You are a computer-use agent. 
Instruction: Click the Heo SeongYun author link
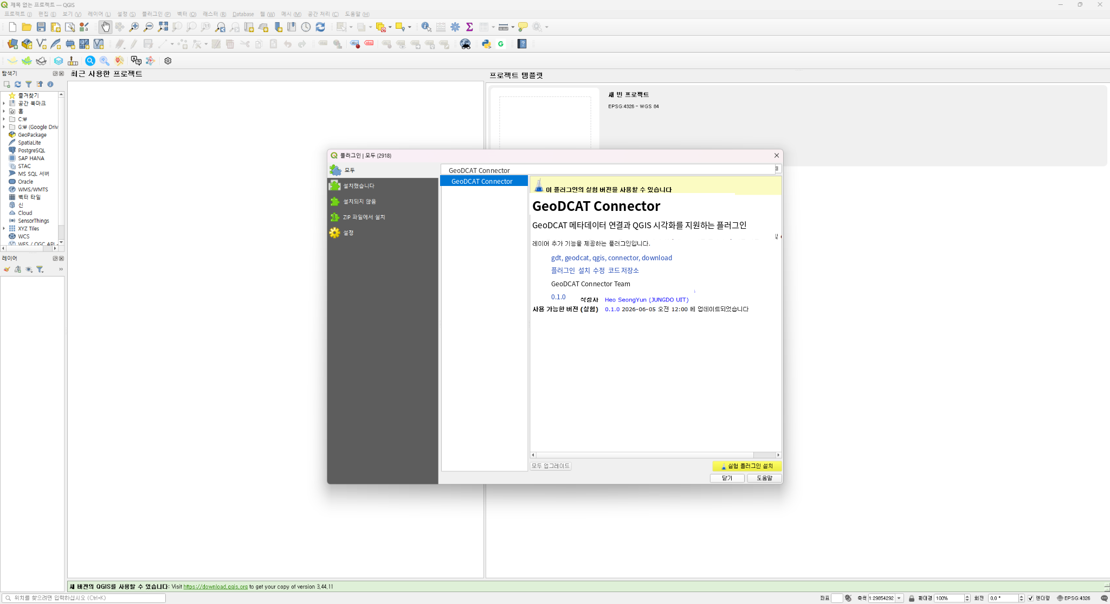click(x=647, y=300)
